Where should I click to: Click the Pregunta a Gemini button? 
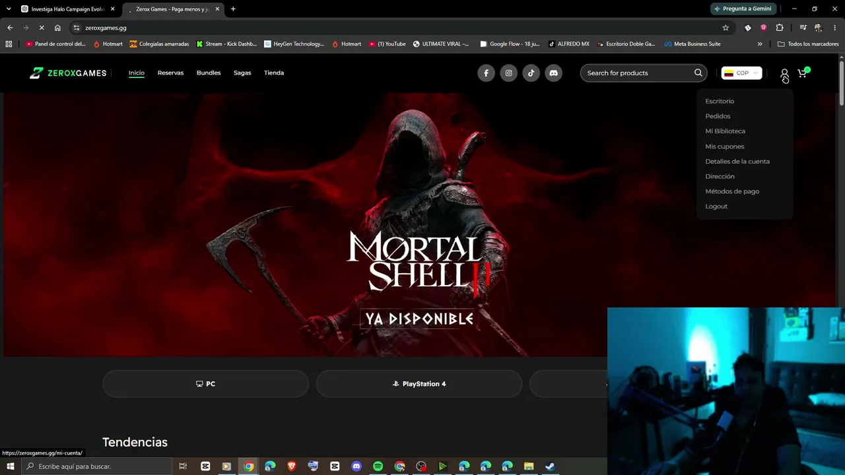tap(743, 9)
